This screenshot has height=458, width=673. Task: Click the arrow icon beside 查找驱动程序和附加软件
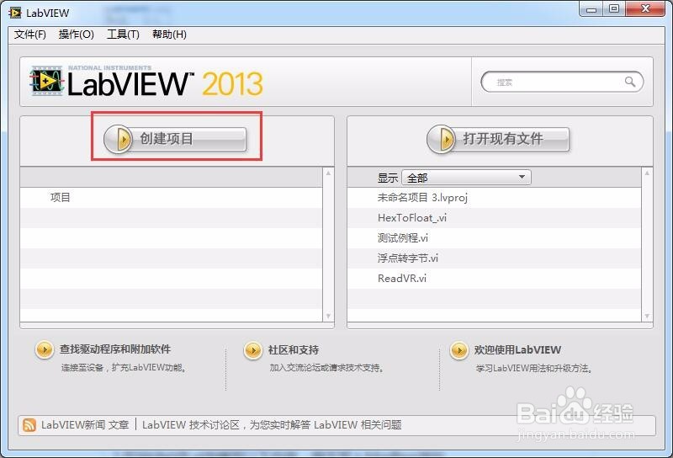tap(45, 350)
